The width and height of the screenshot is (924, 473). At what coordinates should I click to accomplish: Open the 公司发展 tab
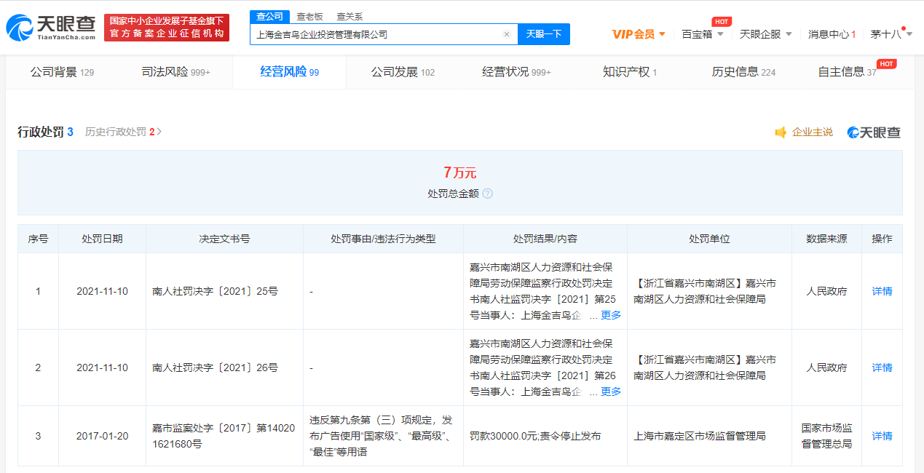tap(403, 72)
